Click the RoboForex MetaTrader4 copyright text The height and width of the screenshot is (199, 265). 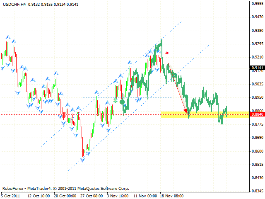65,188
